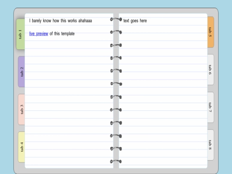Select the pink tab 3
The width and height of the screenshot is (232, 174).
(21, 110)
